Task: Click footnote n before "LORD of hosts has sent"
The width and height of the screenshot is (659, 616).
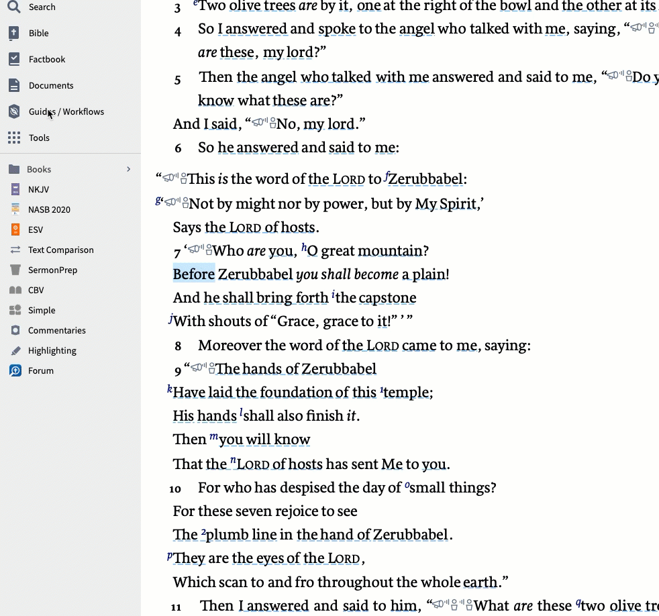Action: [234, 460]
